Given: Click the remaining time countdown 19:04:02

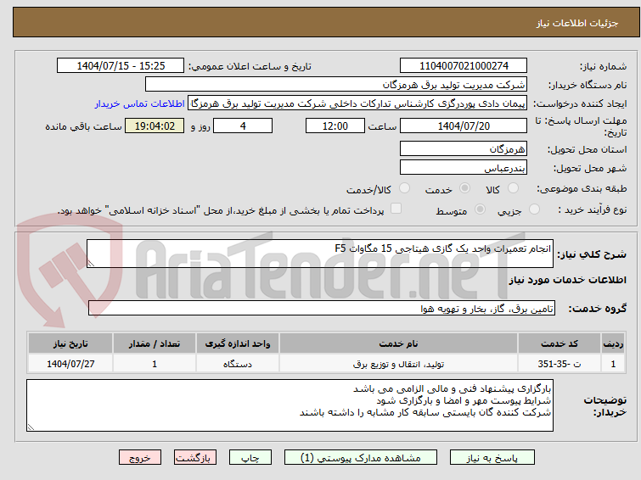Looking at the screenshot, I should tap(155, 126).
